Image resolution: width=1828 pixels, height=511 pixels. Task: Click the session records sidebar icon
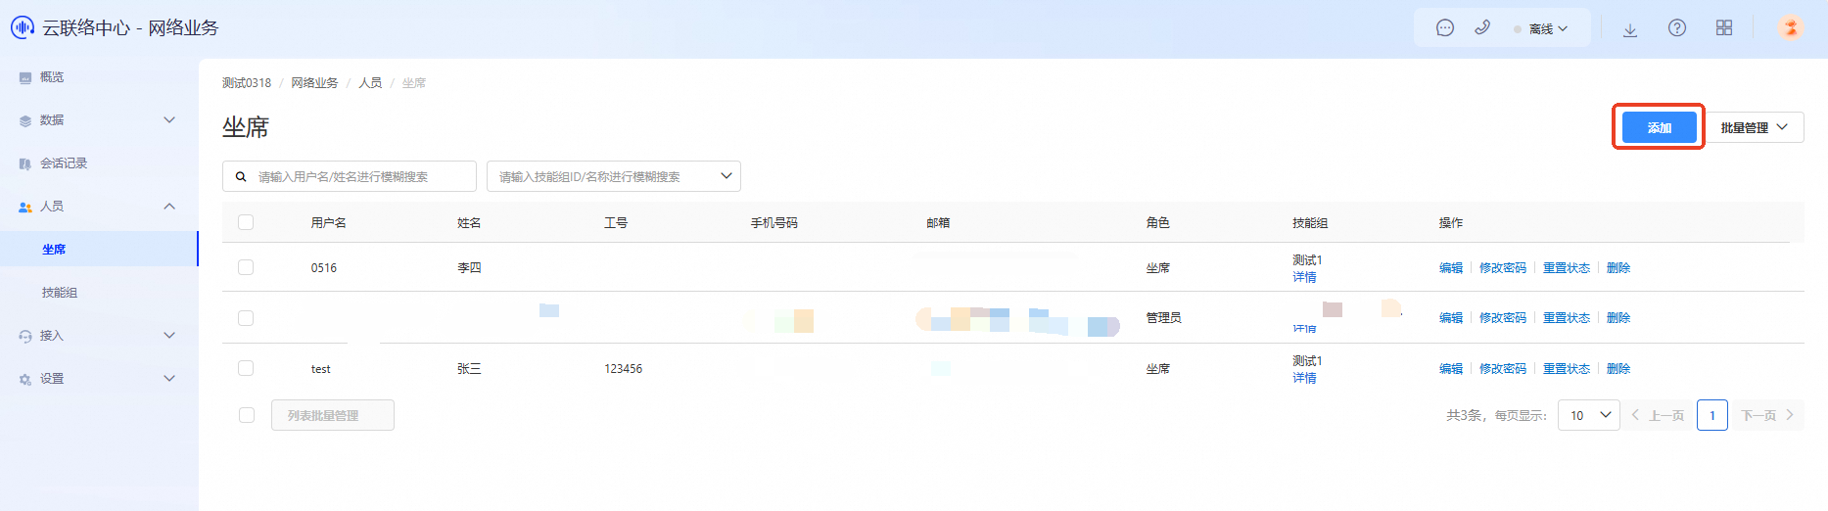25,163
